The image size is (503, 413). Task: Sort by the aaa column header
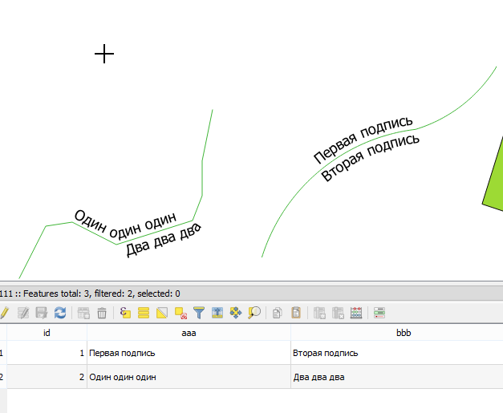(x=189, y=333)
